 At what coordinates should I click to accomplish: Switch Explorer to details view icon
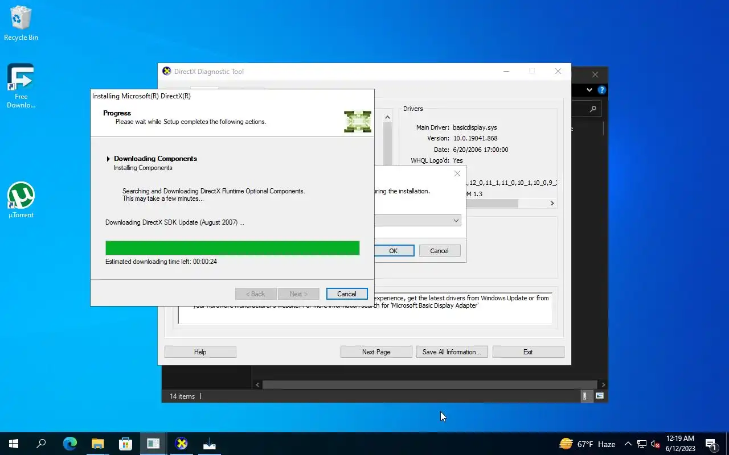pos(585,396)
